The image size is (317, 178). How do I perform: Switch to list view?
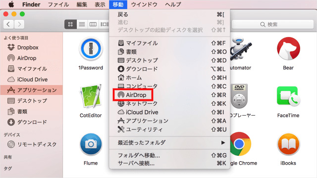coord(82,24)
